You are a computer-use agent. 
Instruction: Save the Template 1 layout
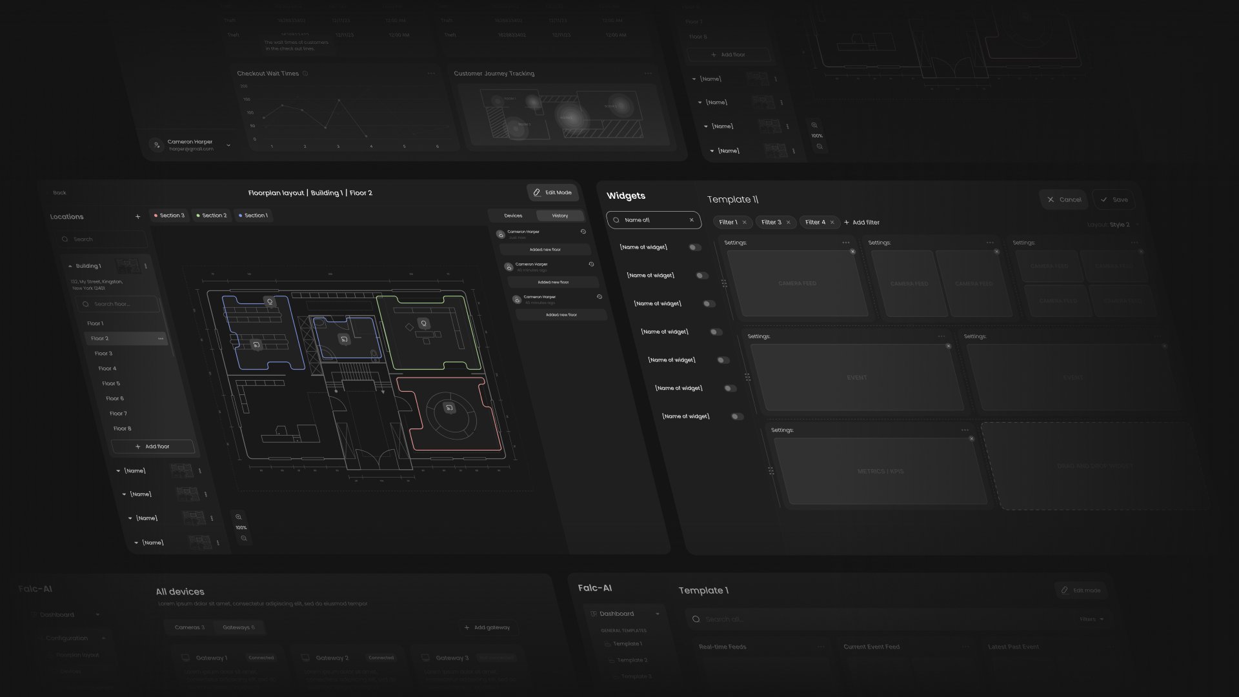tap(1114, 199)
